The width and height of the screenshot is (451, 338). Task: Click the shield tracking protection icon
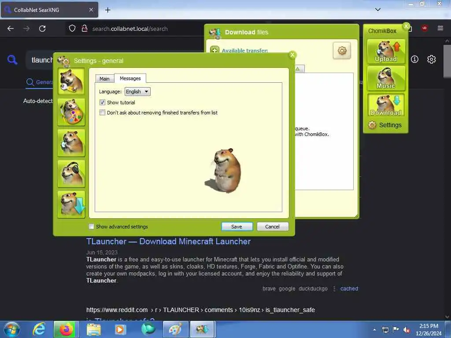click(x=72, y=29)
